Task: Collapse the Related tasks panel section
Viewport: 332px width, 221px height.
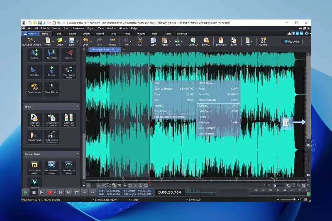Action: (x=77, y=154)
